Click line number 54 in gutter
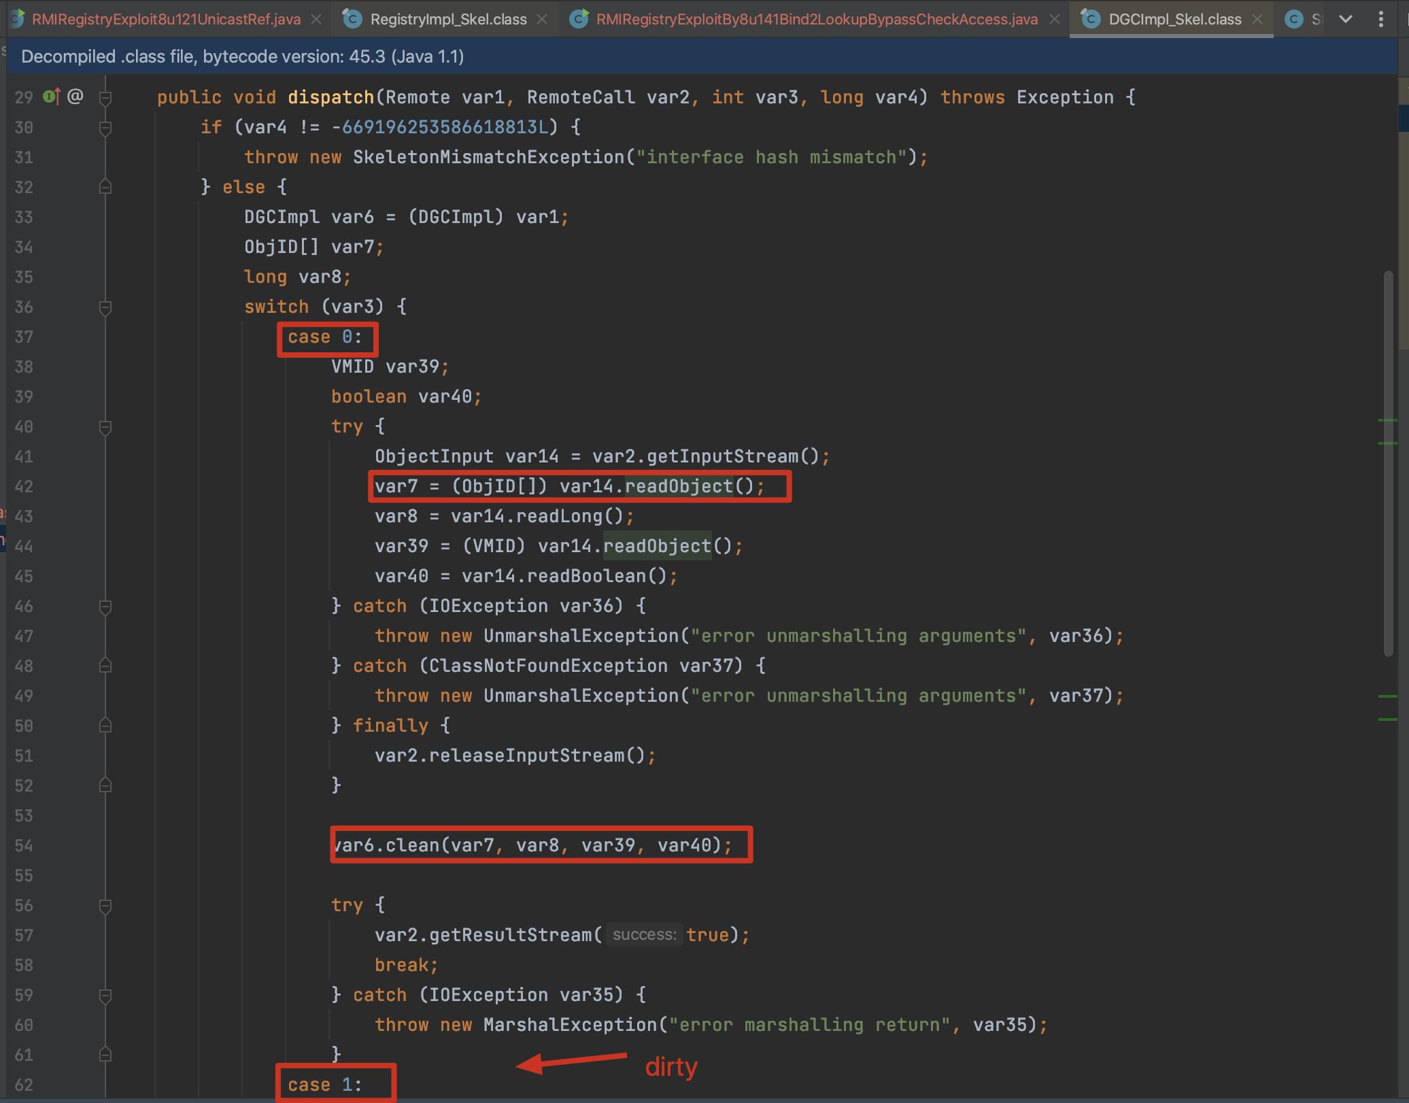This screenshot has width=1409, height=1103. pos(24,846)
